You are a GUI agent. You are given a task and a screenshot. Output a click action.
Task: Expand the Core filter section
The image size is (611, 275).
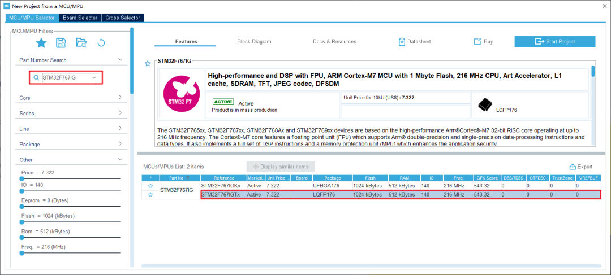[x=121, y=98]
